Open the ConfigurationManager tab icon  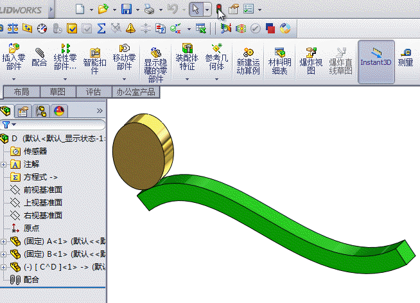tap(41, 111)
